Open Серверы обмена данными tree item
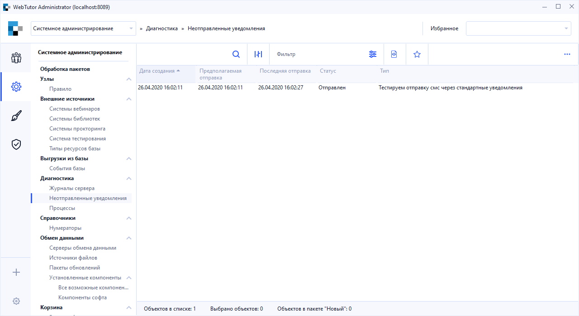This screenshot has width=579, height=316. click(x=83, y=248)
